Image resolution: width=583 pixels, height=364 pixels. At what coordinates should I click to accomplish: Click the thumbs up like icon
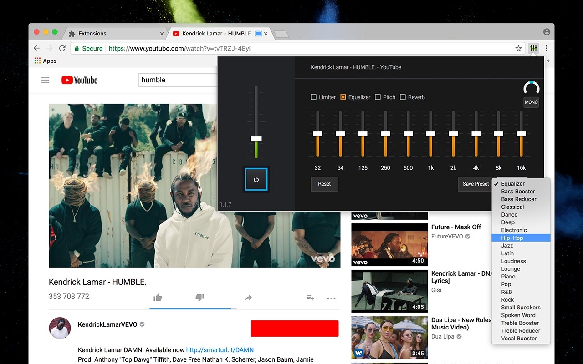[158, 298]
